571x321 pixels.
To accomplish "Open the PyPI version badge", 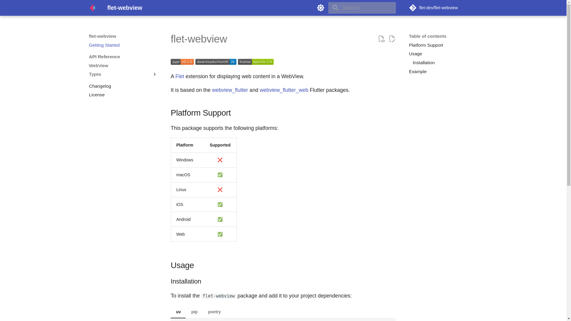I will pos(182,62).
